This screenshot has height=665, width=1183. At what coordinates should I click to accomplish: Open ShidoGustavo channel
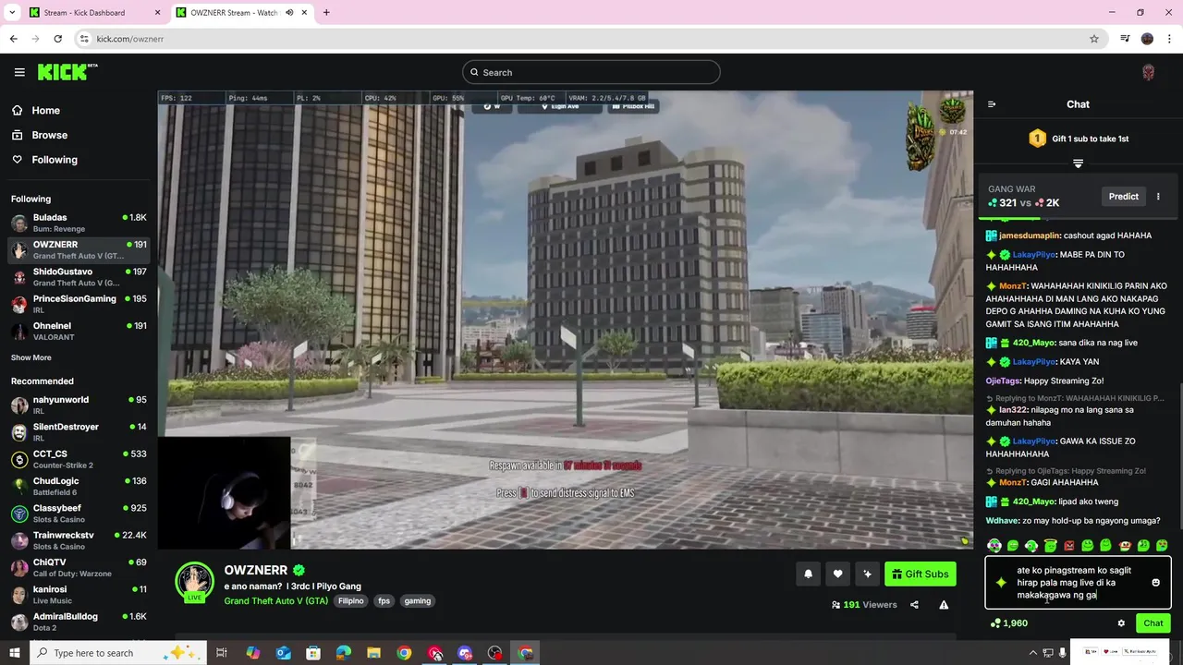click(79, 277)
